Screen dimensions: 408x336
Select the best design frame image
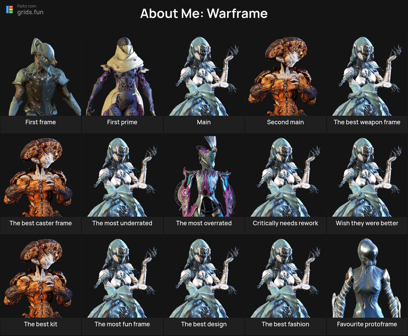(x=204, y=277)
